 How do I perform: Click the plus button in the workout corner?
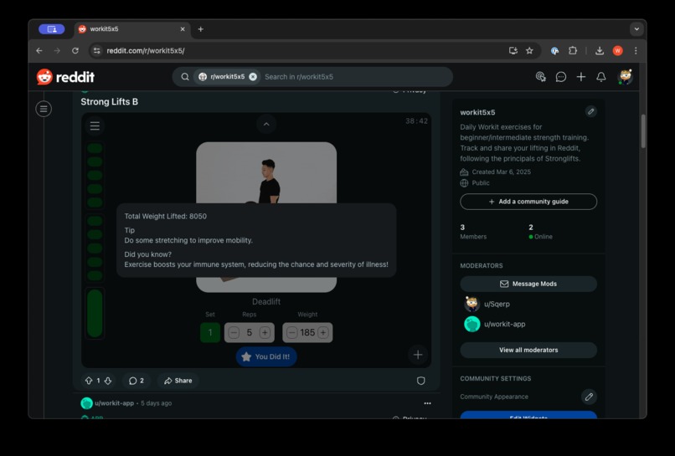point(418,355)
